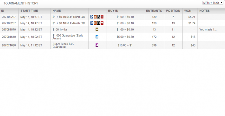
Task: Sort by the START TIME column header
Action: [29, 11]
